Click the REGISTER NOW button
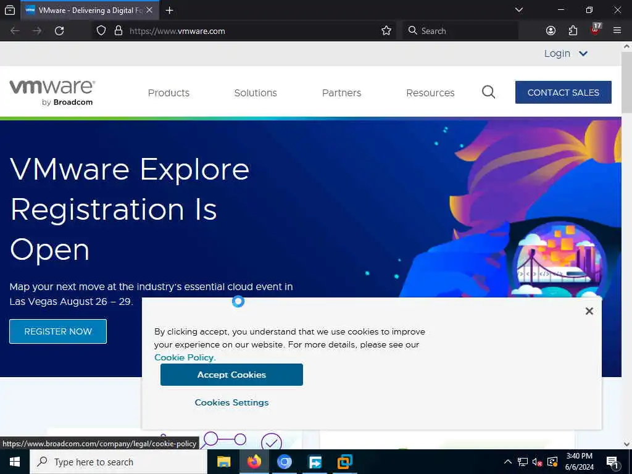The image size is (632, 474). [58, 331]
